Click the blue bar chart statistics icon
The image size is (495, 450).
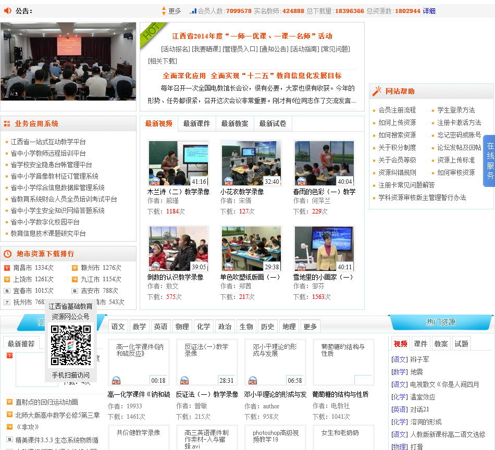(x=193, y=11)
